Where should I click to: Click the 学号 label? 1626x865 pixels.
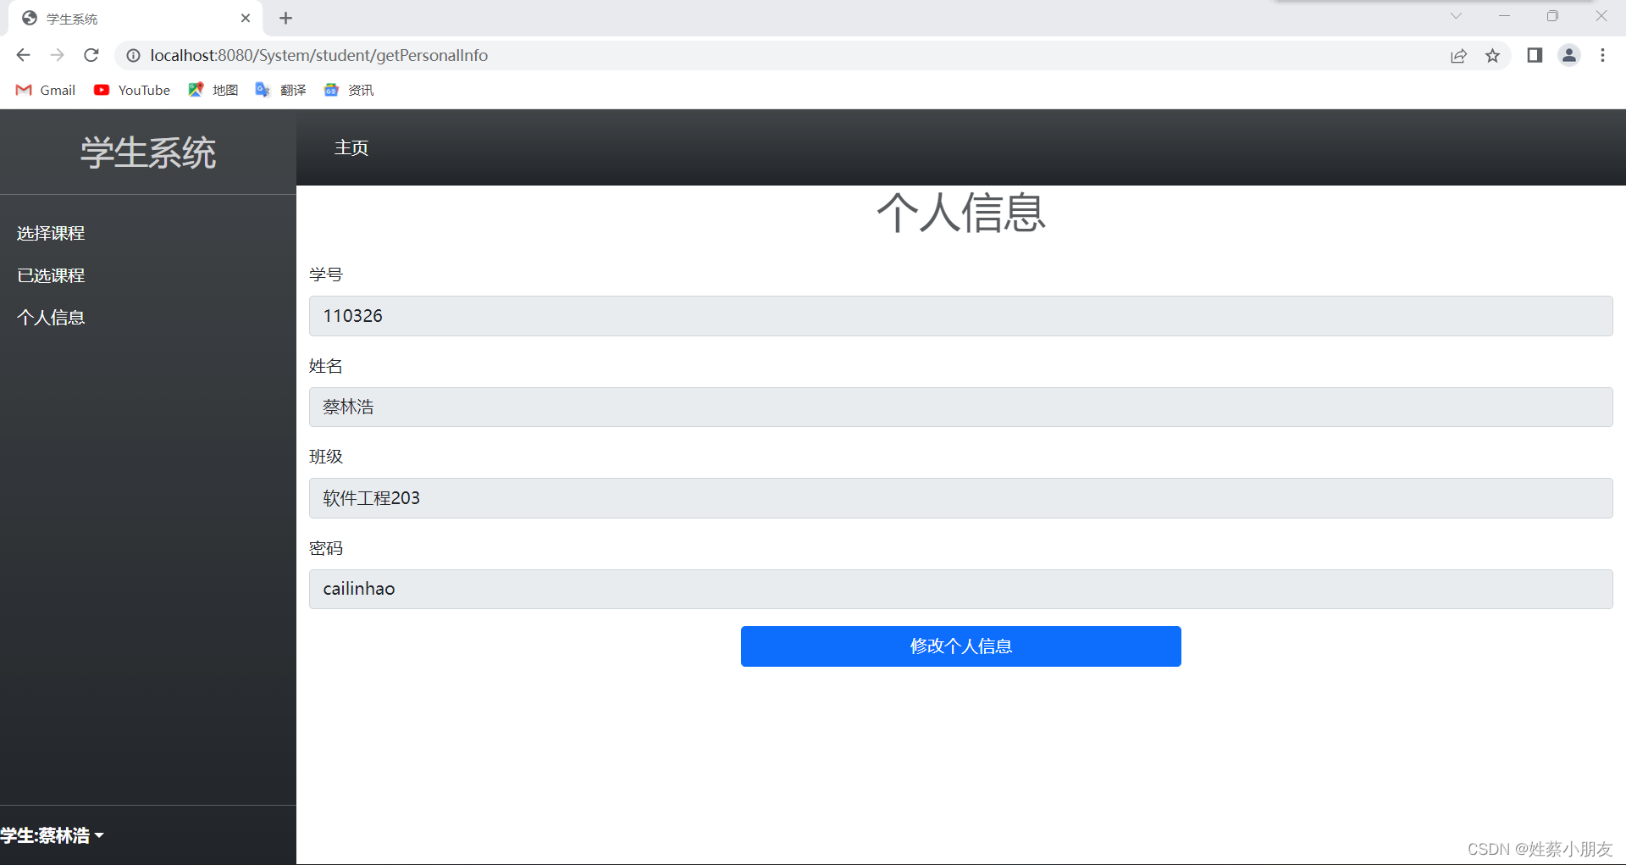pyautogui.click(x=326, y=274)
